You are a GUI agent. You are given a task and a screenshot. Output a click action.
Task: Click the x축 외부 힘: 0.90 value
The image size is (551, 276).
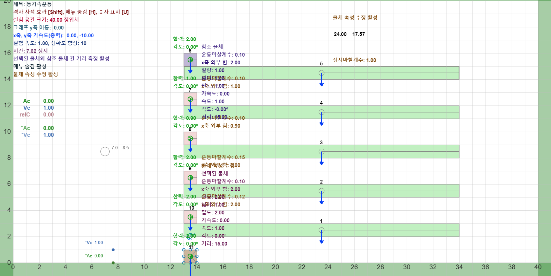(221, 126)
